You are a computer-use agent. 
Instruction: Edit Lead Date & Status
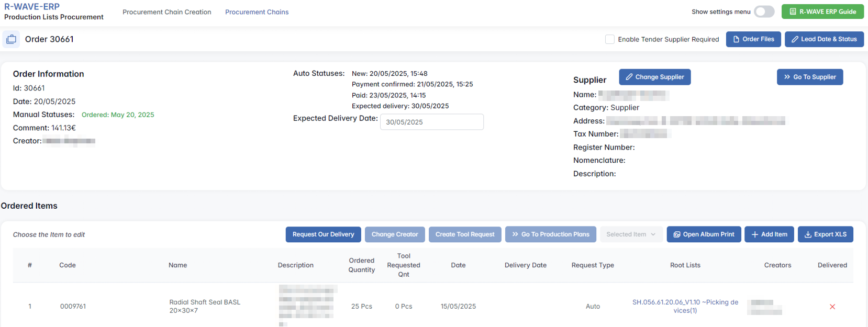pyautogui.click(x=824, y=39)
